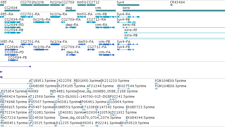
Task: Click protein CG2694-PD
Action: pyautogui.click(x=11, y=55)
